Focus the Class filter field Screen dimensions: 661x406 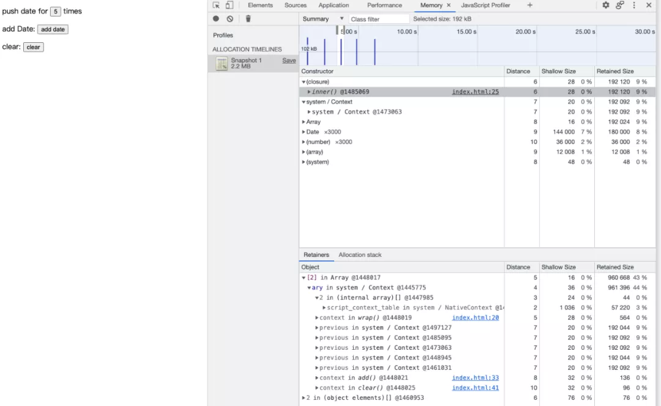[379, 19]
